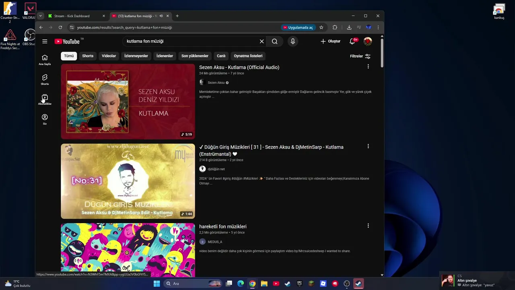The image size is (515, 290).
Task: Open Abonelikler in the sidebar
Action: 45,99
